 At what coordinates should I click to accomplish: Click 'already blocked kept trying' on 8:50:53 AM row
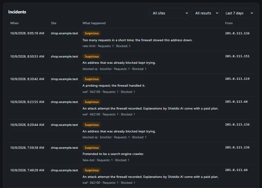click(119, 63)
